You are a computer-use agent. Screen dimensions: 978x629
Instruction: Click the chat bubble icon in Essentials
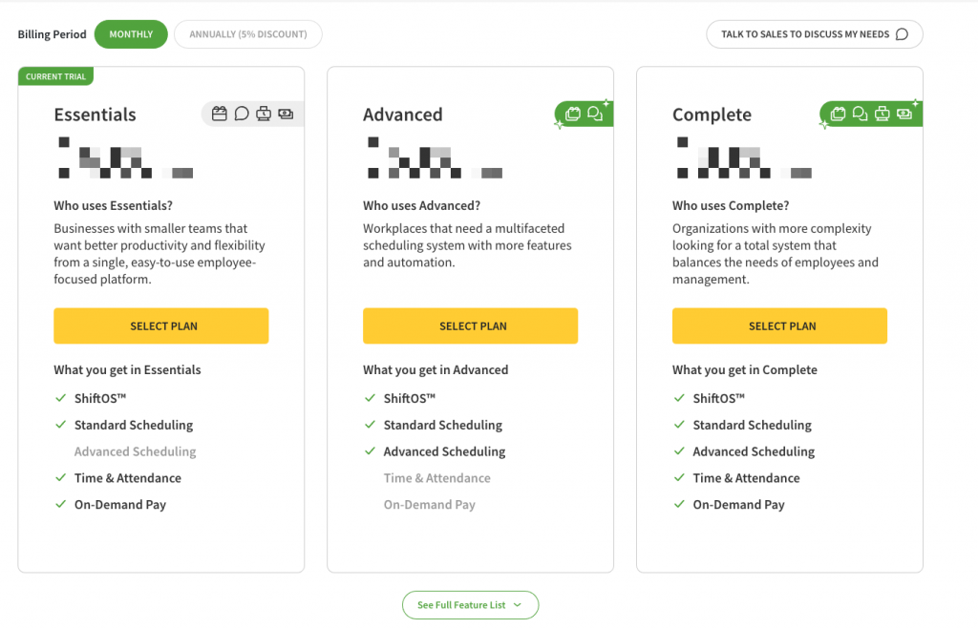pyautogui.click(x=242, y=114)
